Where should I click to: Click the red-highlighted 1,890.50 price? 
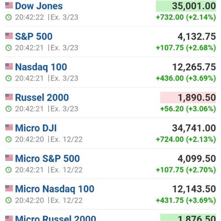click(188, 98)
